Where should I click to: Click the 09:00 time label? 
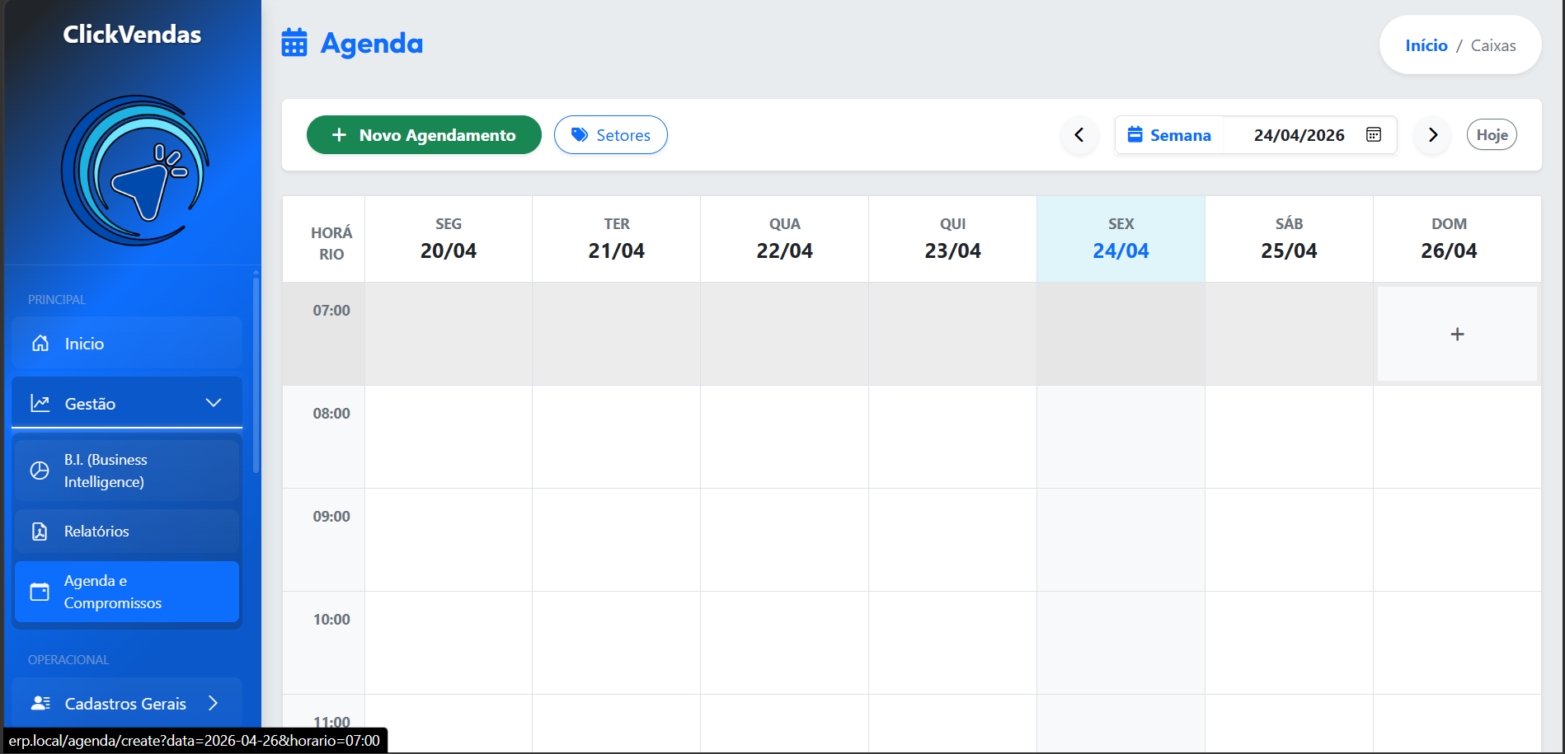[x=331, y=517]
